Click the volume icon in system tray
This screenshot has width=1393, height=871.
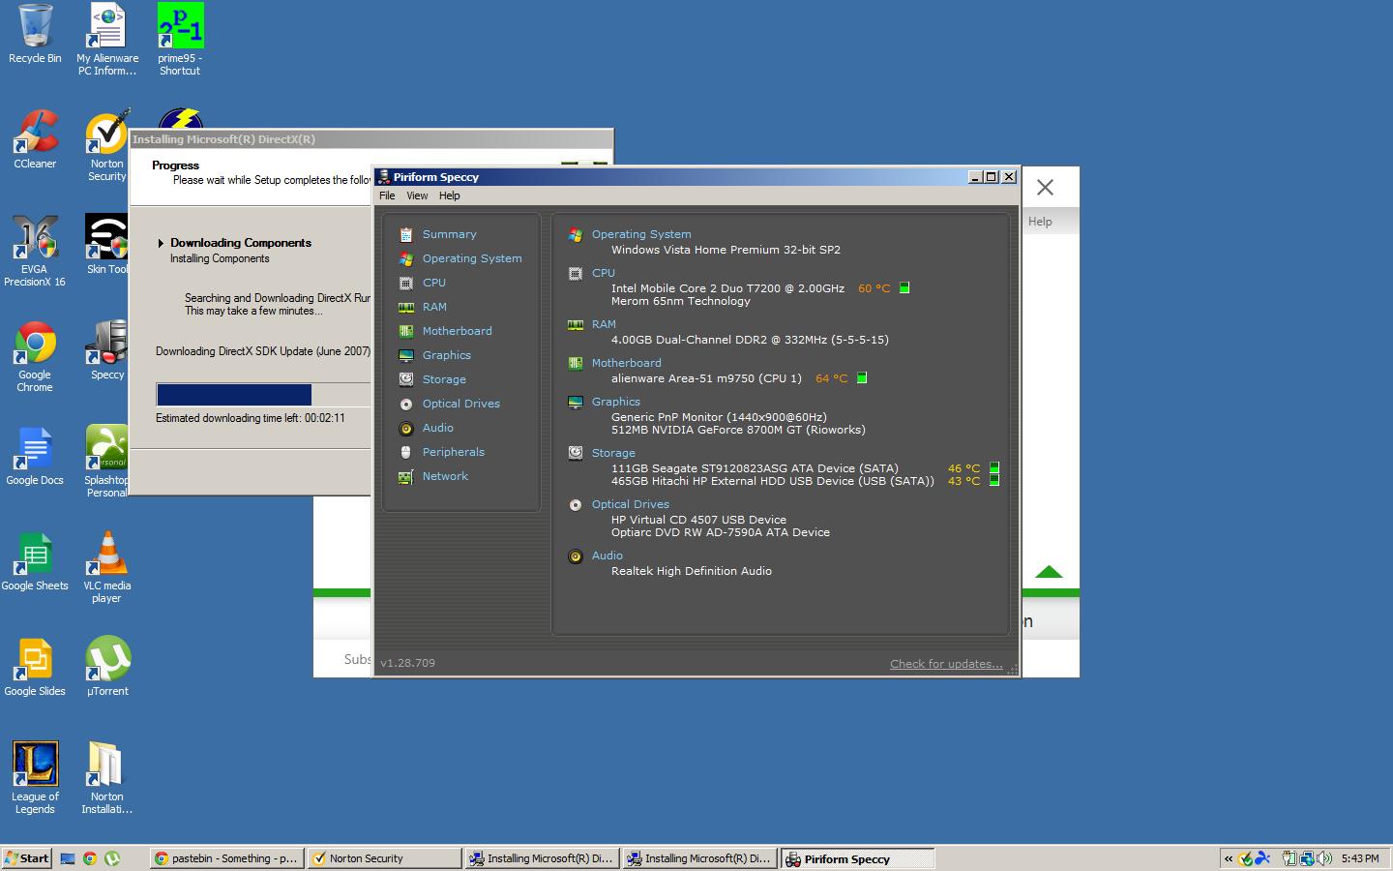click(x=1324, y=857)
